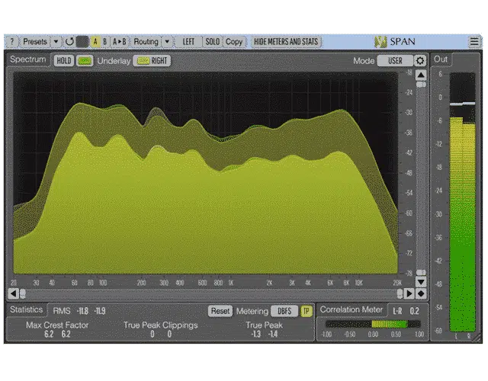Click the Statistics tab label
This screenshot has height=381, width=488.
coord(27,309)
